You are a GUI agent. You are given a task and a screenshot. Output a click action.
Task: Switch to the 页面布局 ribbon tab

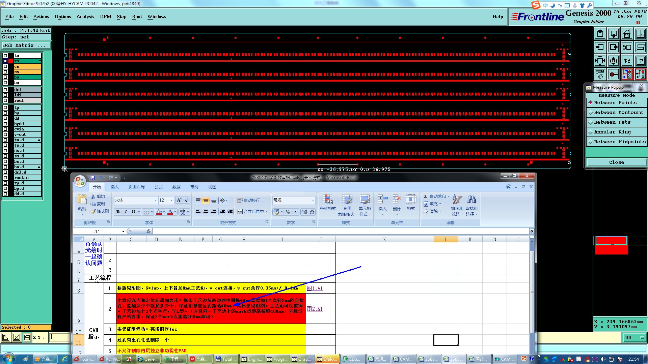[136, 187]
